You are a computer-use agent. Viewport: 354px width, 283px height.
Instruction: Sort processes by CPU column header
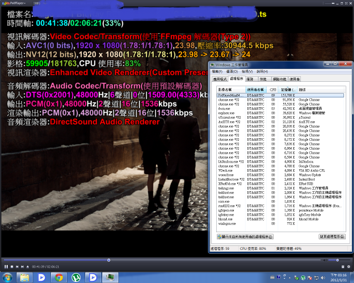272,90
